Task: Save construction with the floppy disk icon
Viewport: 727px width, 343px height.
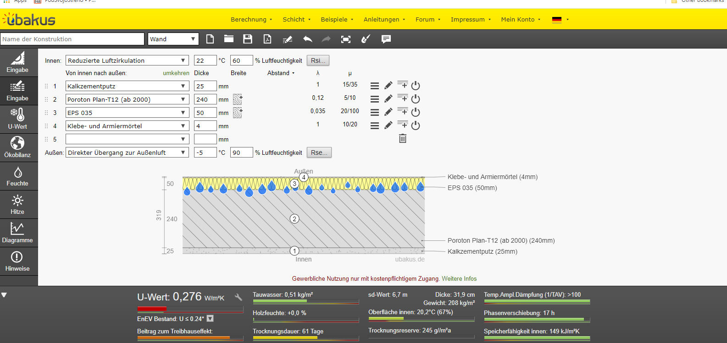Action: (x=248, y=39)
